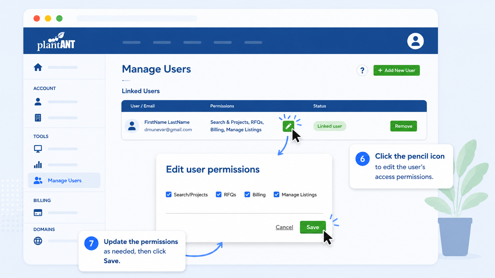Viewport: 495px width, 278px height.
Task: Open the bar chart icon under Tools
Action: coord(38,165)
